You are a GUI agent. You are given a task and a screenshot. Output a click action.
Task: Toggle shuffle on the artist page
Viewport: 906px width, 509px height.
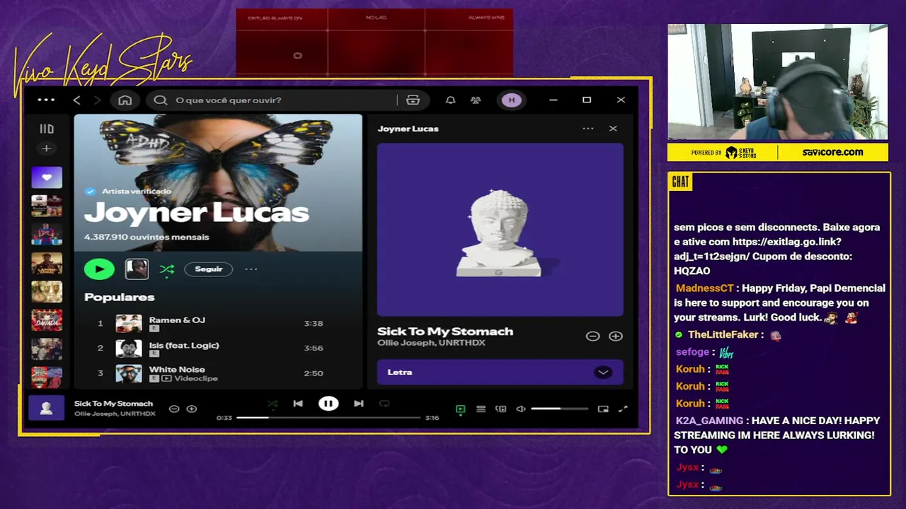tap(167, 269)
